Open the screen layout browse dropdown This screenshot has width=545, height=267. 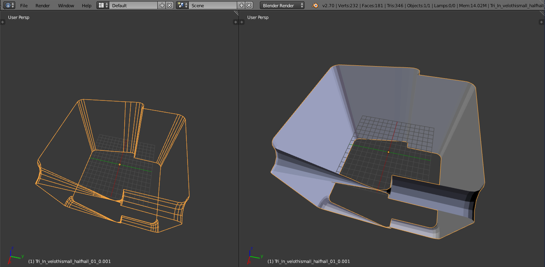(x=103, y=5)
